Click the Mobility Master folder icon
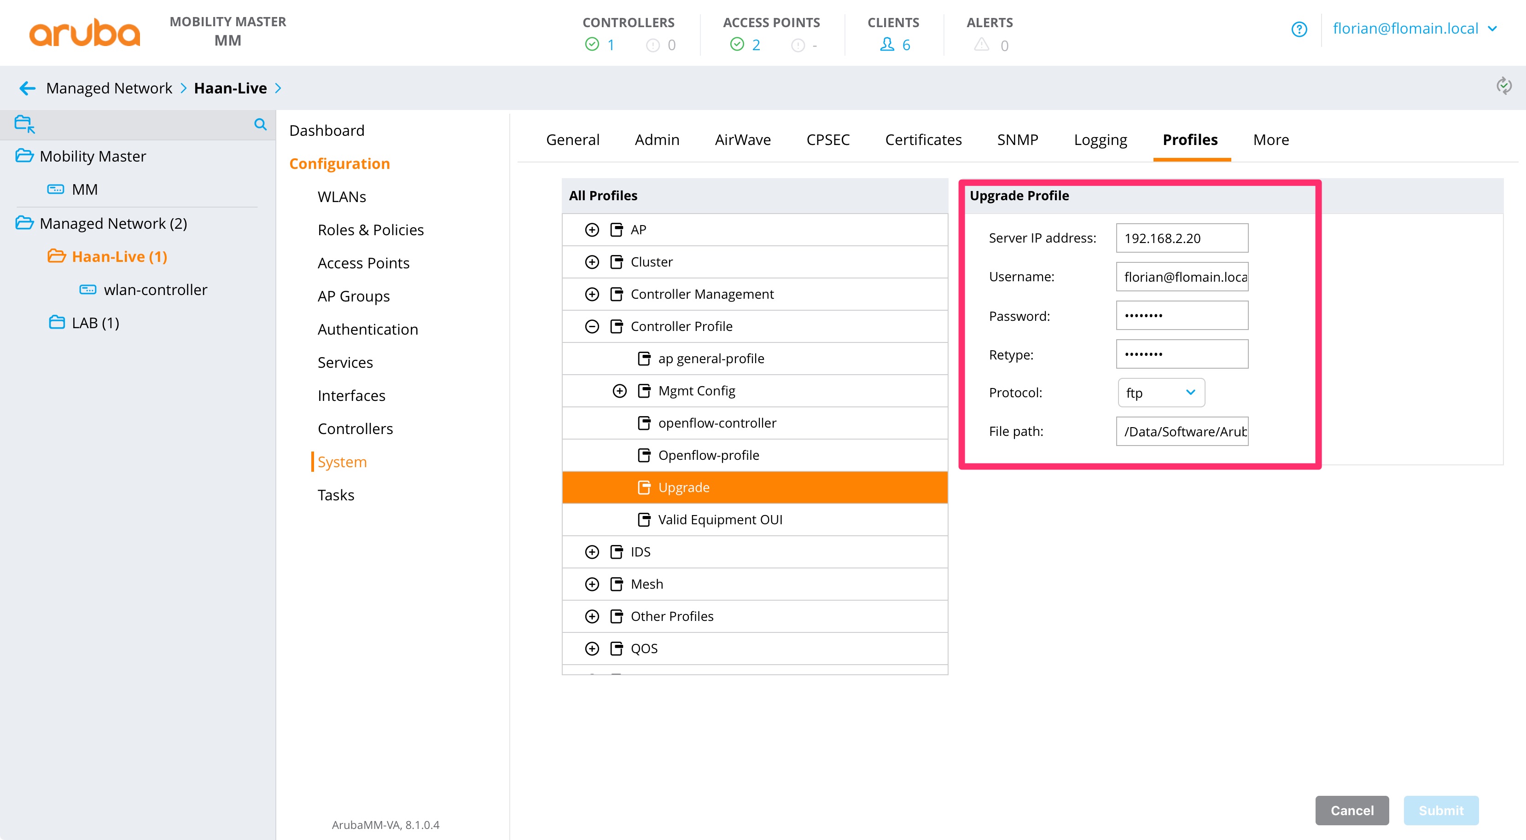Viewport: 1526px width, 840px height. tap(24, 156)
